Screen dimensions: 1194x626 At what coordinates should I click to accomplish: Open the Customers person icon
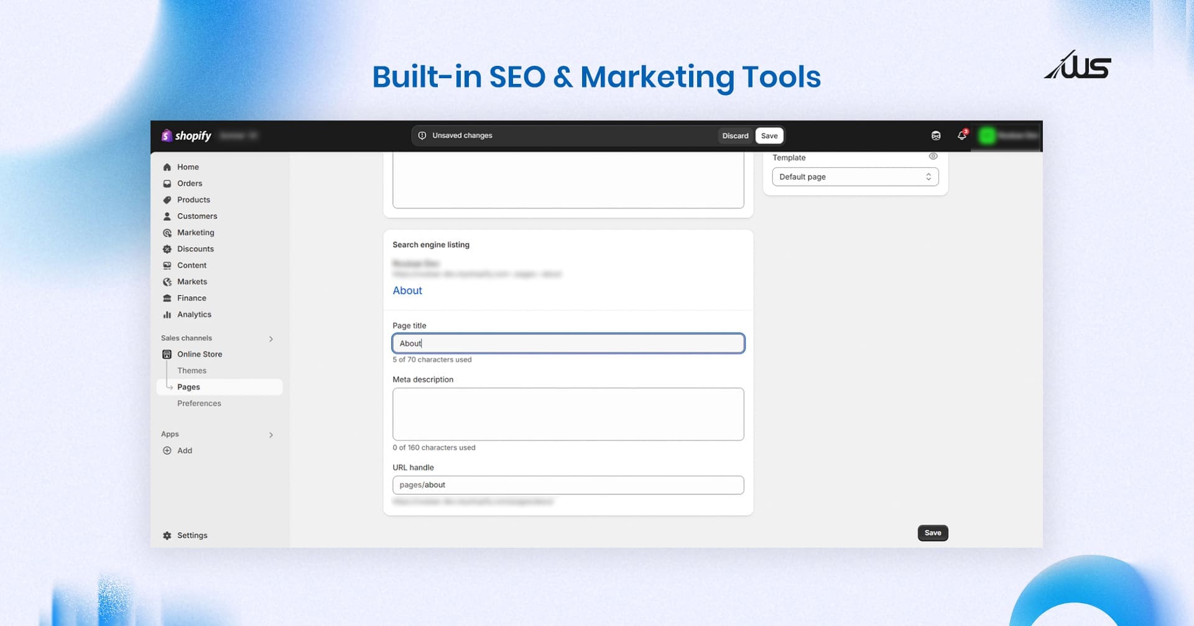167,216
